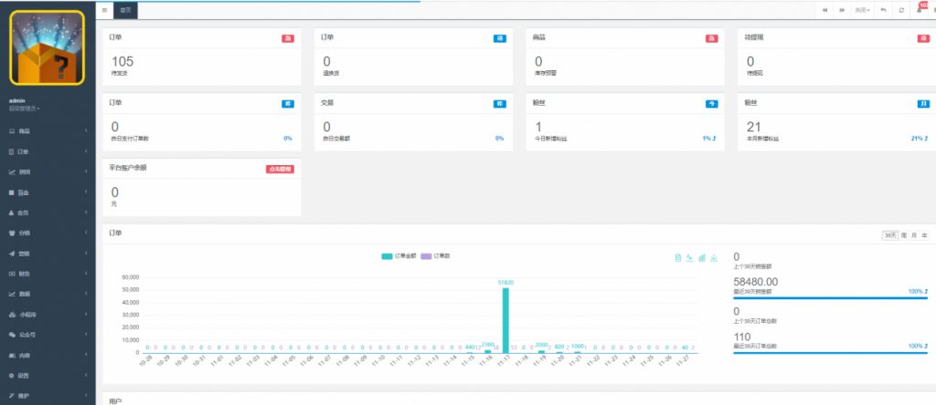
Task: Click the blue progress bar under 110
Action: pos(830,353)
